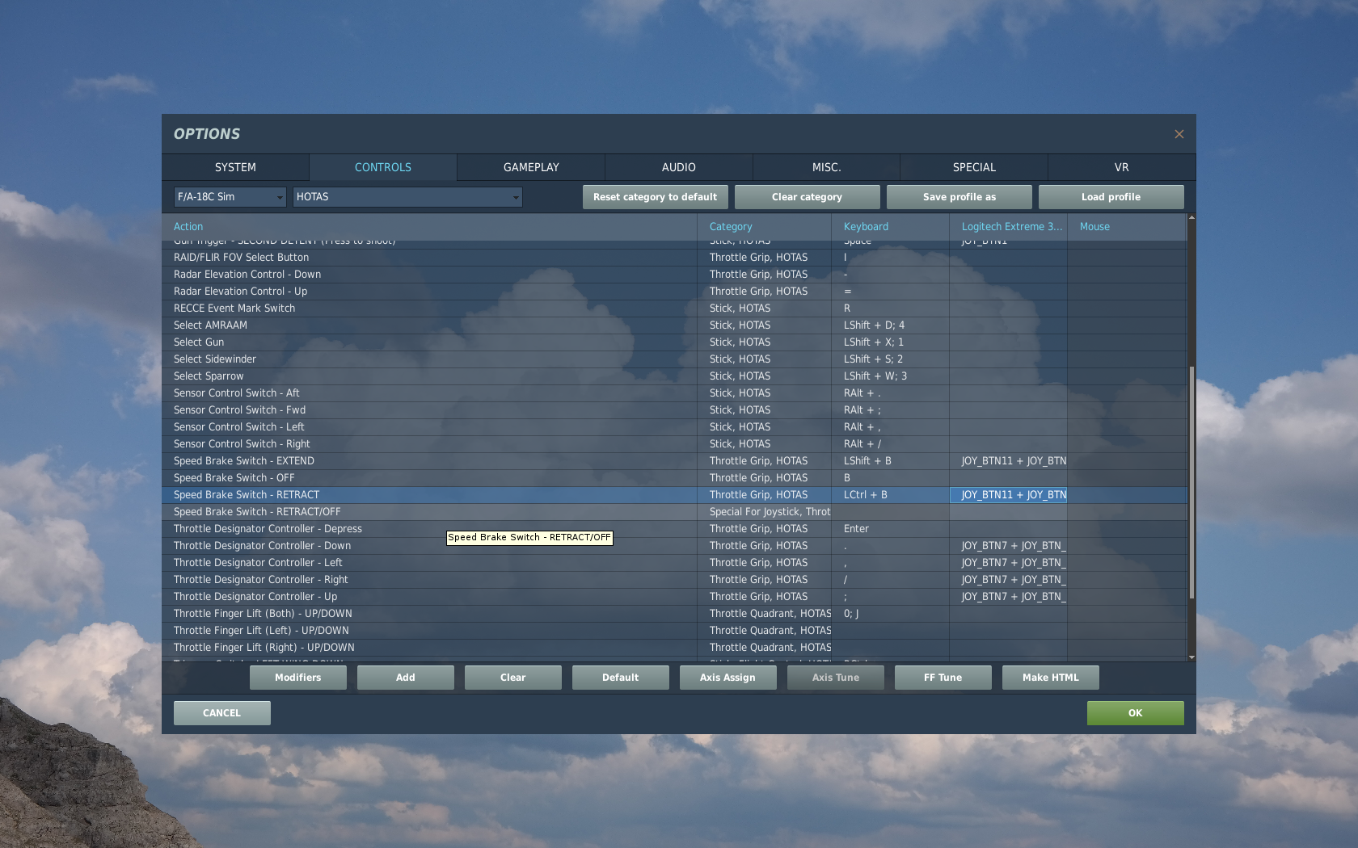Select RAID/FLIR FOV Select Button row
The height and width of the screenshot is (848, 1358).
click(674, 258)
